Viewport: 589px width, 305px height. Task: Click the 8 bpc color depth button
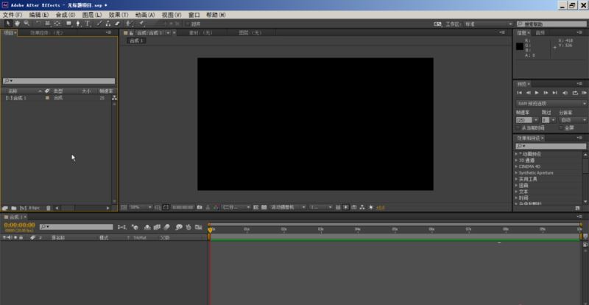coord(34,208)
